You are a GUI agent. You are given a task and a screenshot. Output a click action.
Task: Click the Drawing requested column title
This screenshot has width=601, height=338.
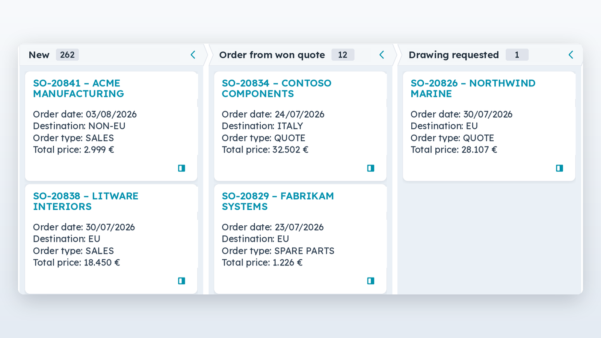point(454,55)
